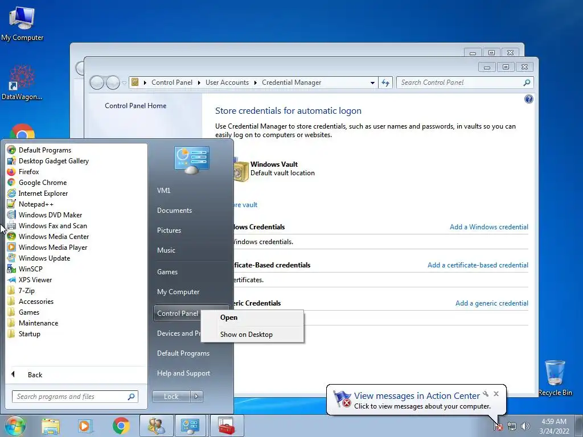
Task: Launch Windows Media Player from the list
Action: 53,247
